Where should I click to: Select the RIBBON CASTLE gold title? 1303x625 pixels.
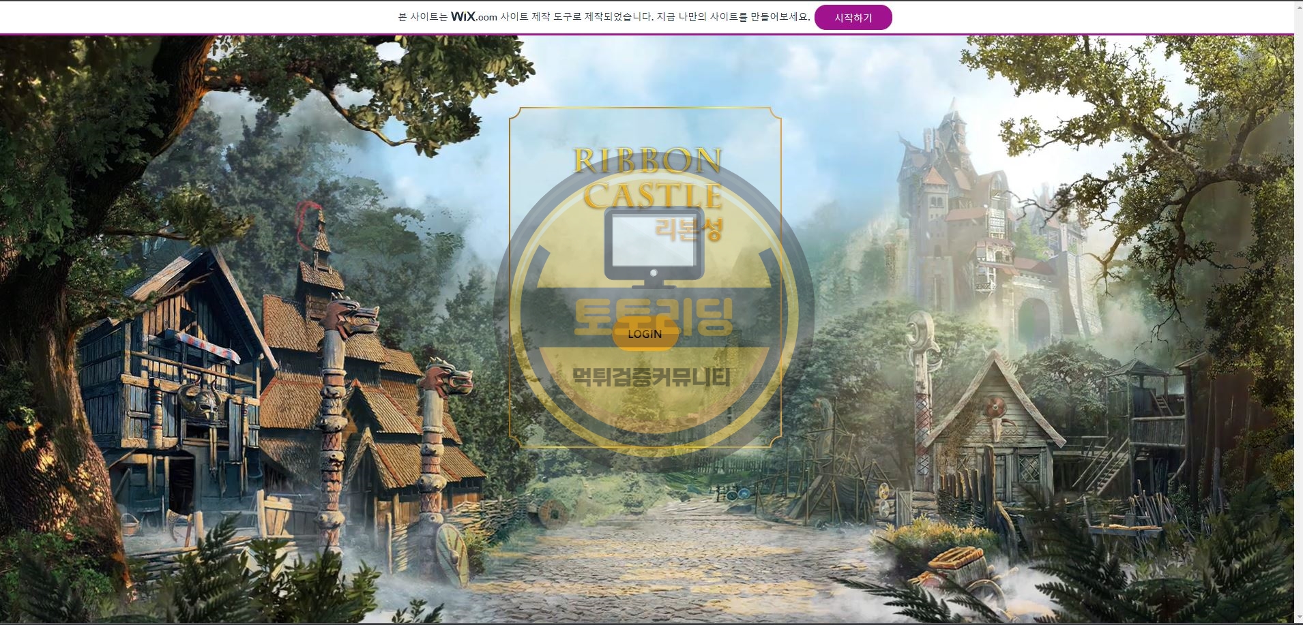click(647, 177)
